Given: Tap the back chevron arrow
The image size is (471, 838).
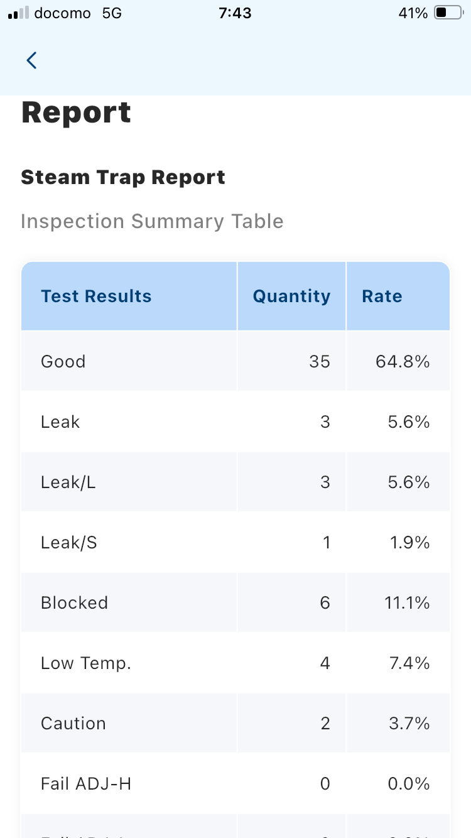Looking at the screenshot, I should click(x=31, y=60).
